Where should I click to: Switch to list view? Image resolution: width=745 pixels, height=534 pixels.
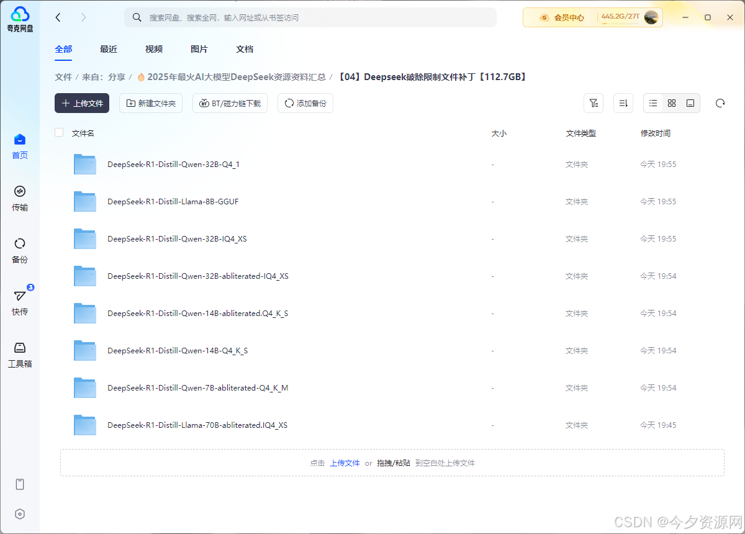point(653,103)
